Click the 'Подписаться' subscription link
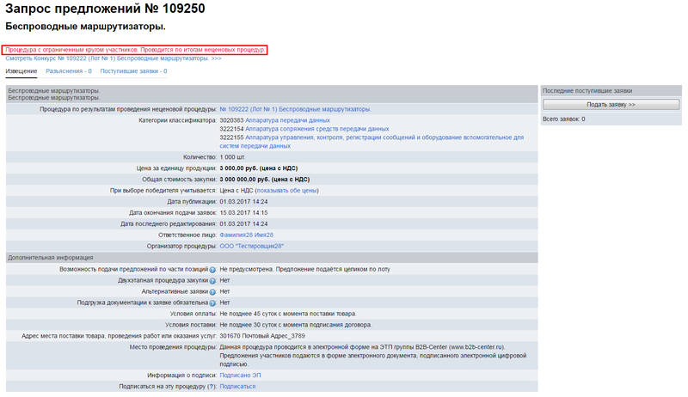Screen dimensions: 688x397 click(237, 387)
